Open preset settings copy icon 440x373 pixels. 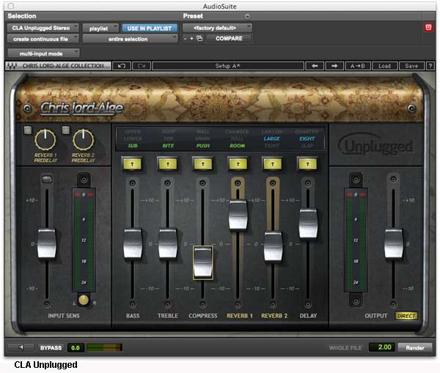(199, 38)
